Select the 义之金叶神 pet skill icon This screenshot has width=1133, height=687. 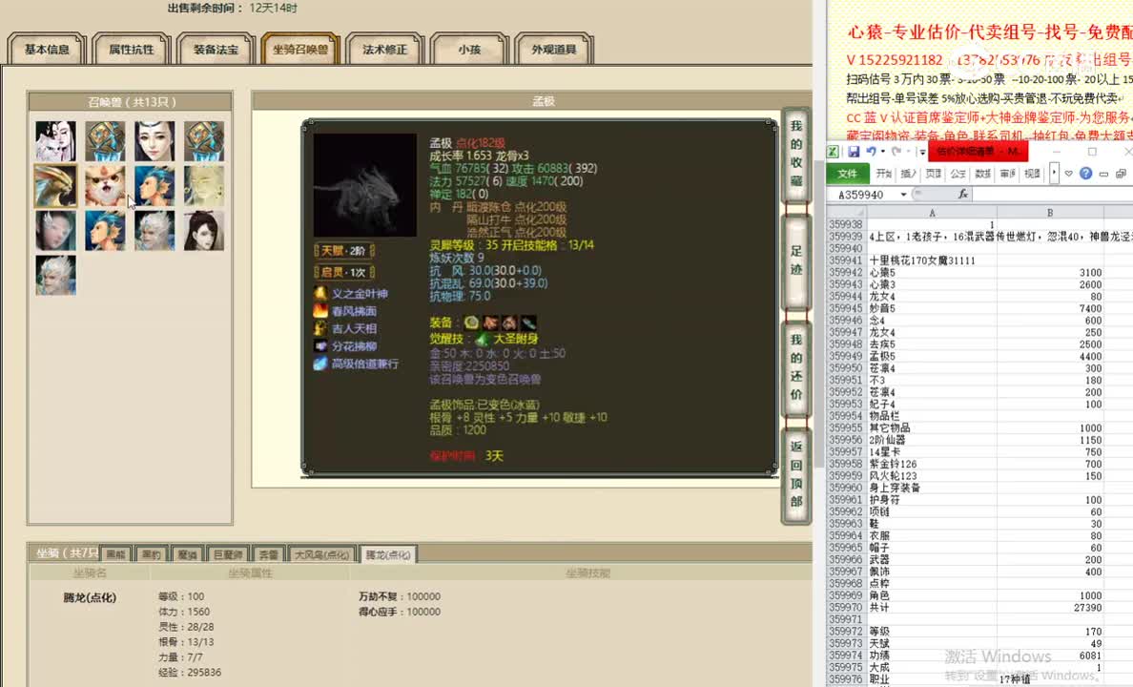pos(320,293)
